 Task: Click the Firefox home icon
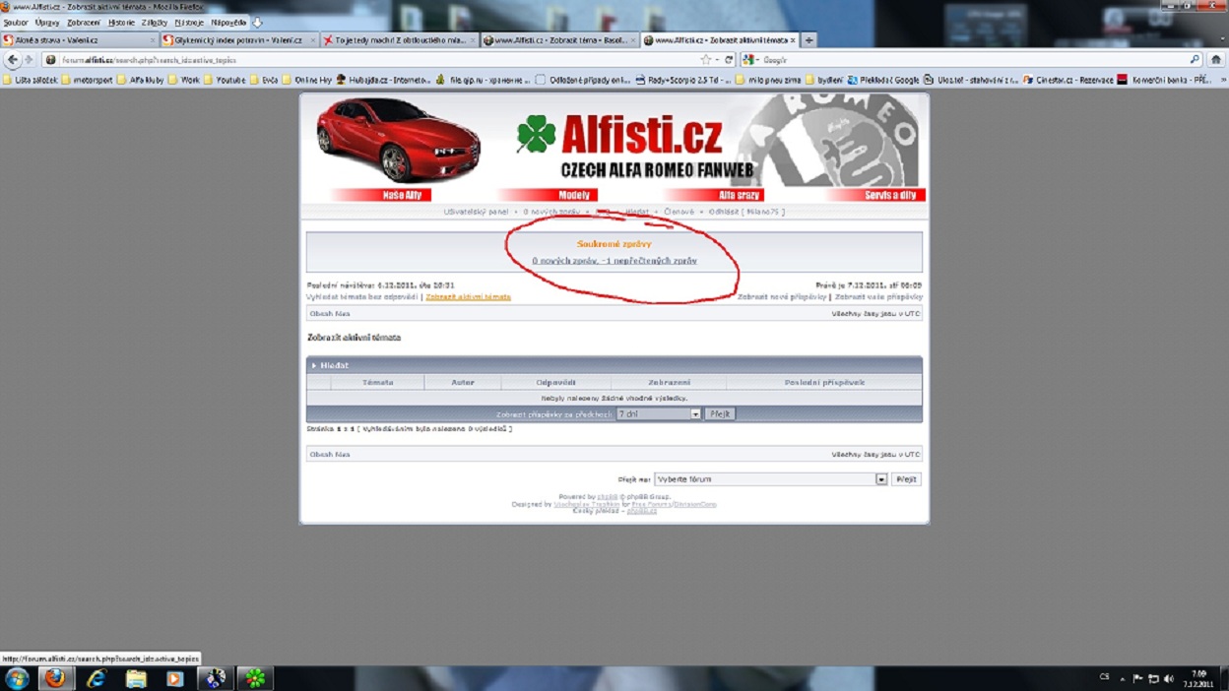(1216, 60)
